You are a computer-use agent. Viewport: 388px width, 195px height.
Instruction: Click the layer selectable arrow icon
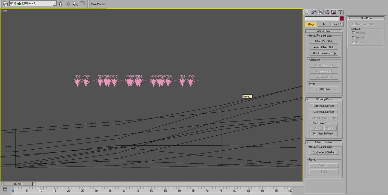(x=15, y=3)
